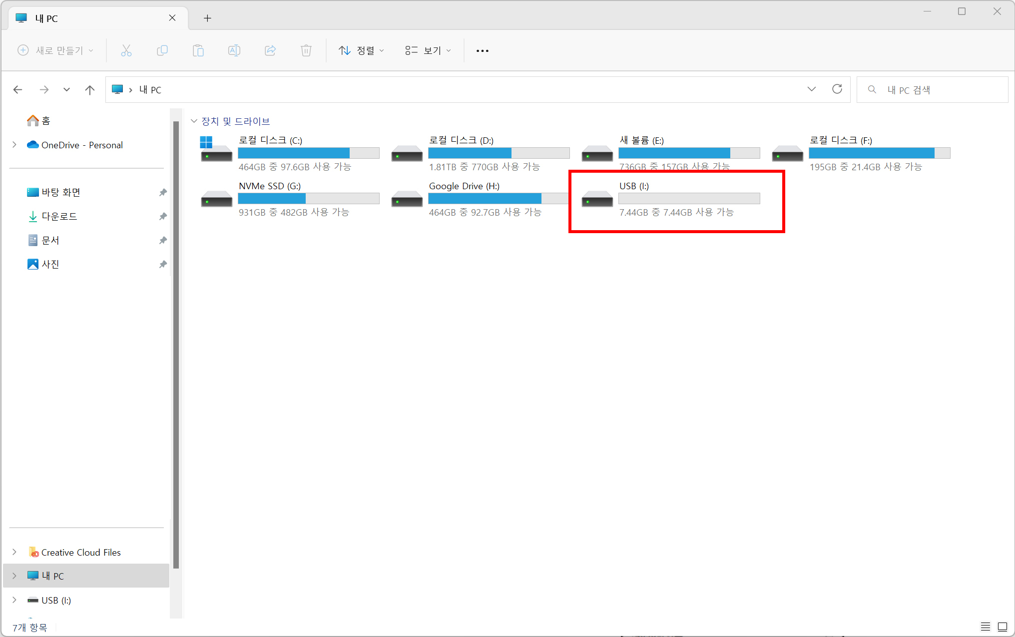Click the Delete trash can icon
The height and width of the screenshot is (637, 1015).
(x=306, y=50)
